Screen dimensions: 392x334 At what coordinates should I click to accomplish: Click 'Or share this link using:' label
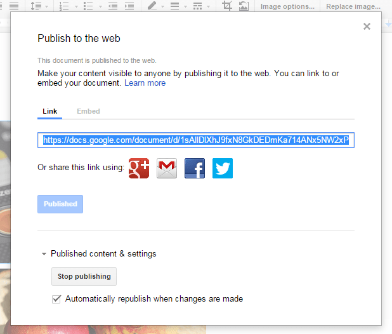click(81, 168)
